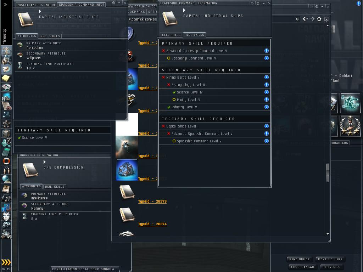Open Deliveries
This screenshot has height=272, width=363.
tap(331, 267)
